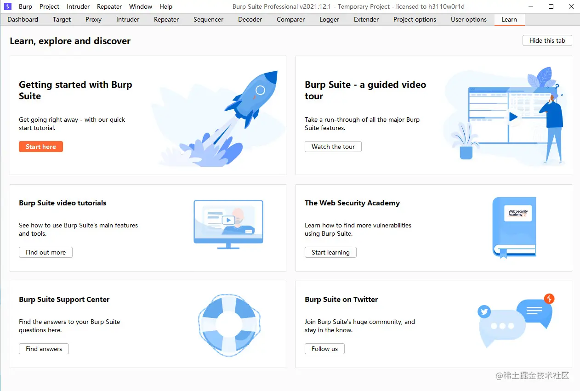This screenshot has width=580, height=391.
Task: Switch to the Decoder tab
Action: tap(250, 19)
